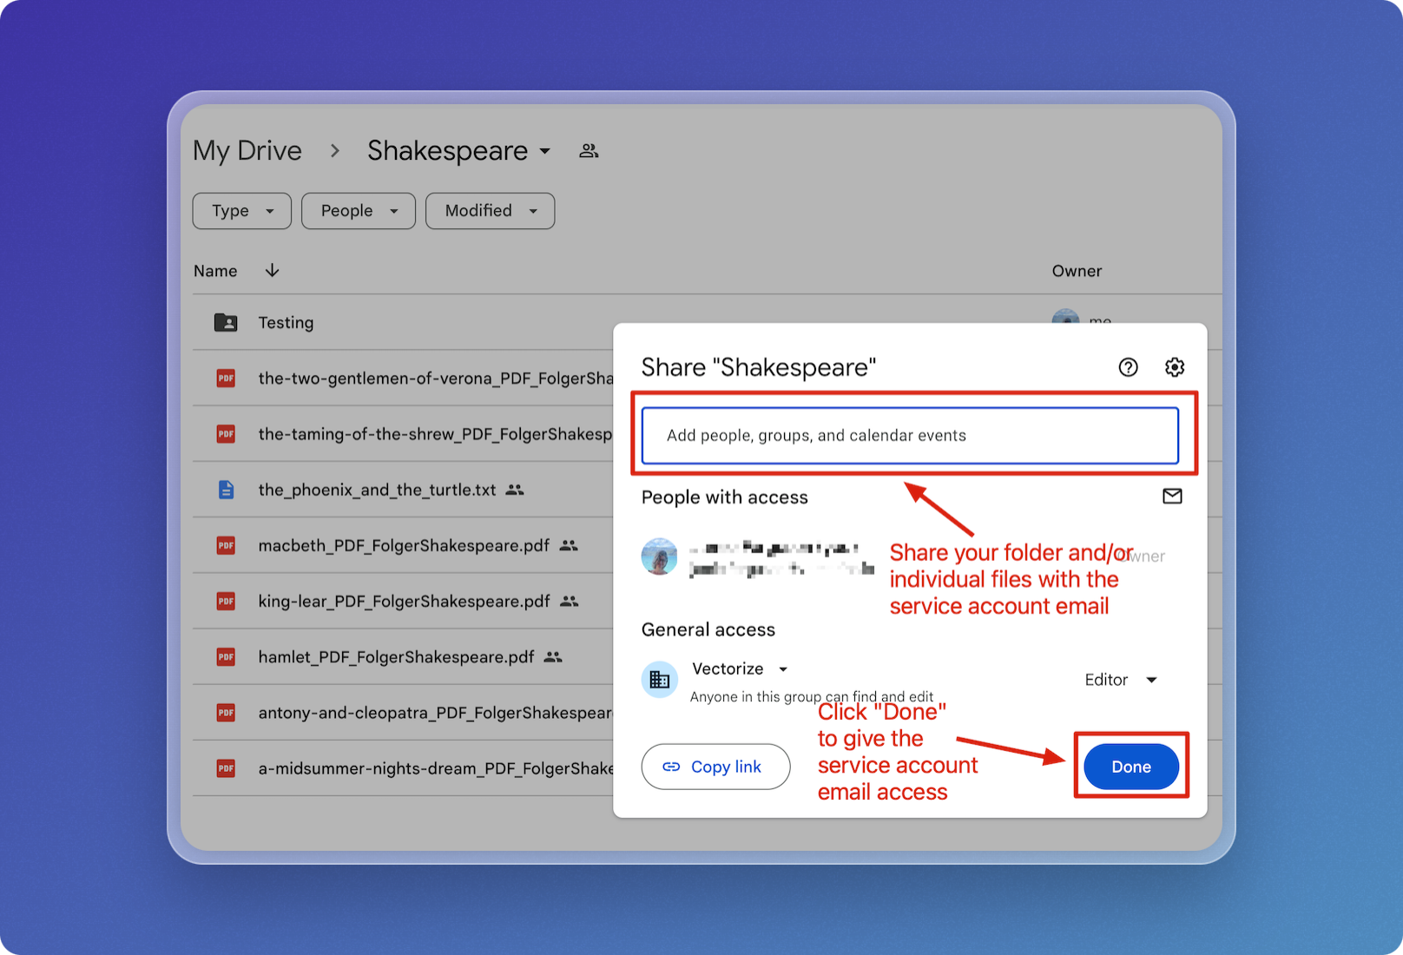1403x955 pixels.
Task: Open the share dialog help icon
Action: 1128,367
